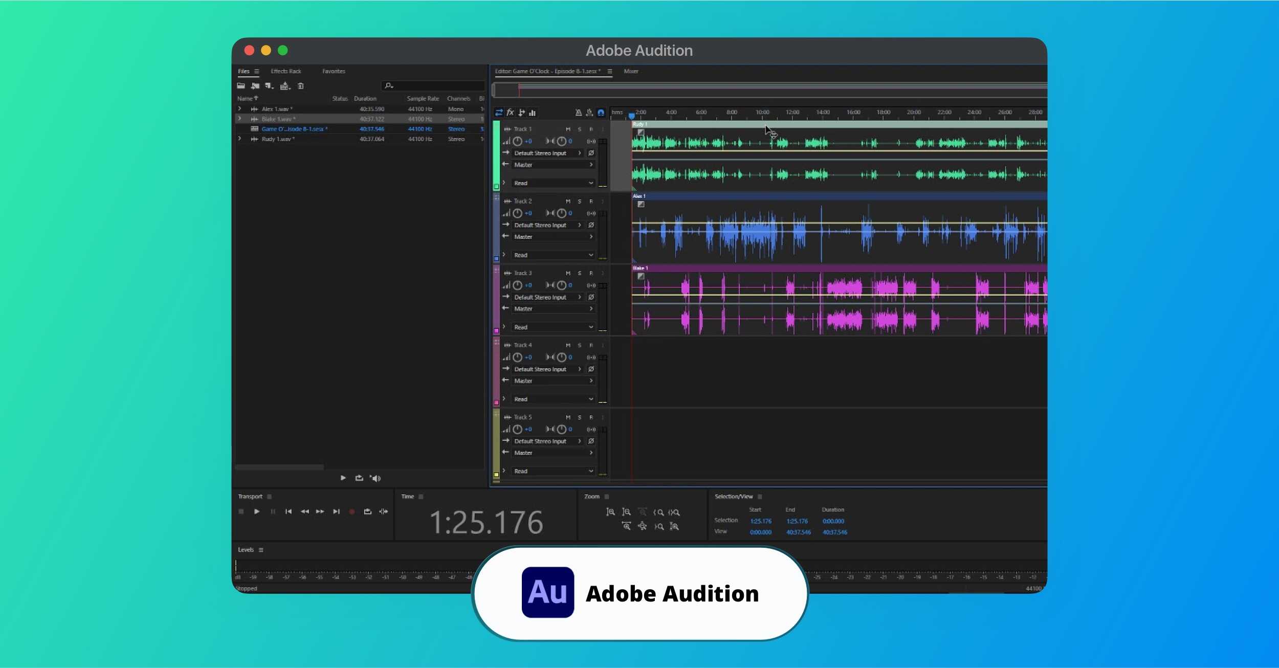Viewport: 1279px width, 668px height.
Task: Arm Track 3 for record with R button
Action: point(591,274)
